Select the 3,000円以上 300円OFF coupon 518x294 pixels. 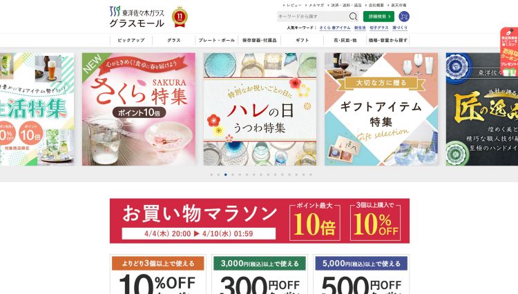click(x=260, y=274)
